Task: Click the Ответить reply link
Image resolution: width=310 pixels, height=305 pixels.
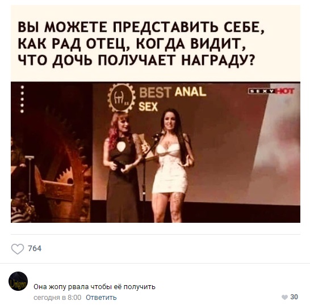Action: pos(101,297)
